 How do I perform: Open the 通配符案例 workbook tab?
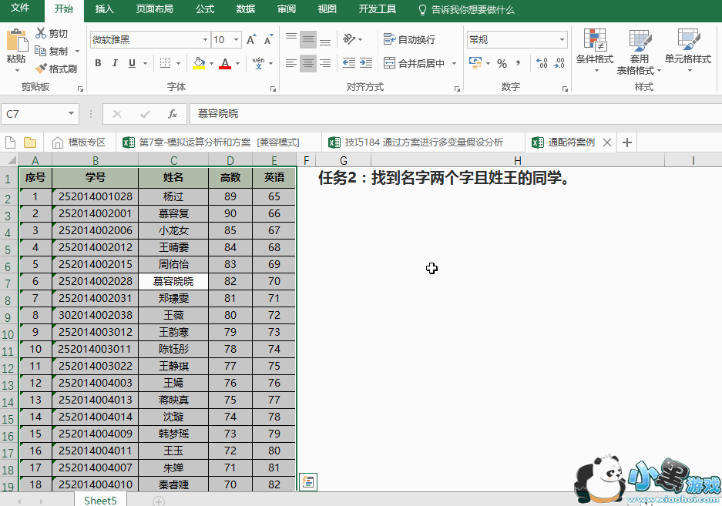pos(570,142)
